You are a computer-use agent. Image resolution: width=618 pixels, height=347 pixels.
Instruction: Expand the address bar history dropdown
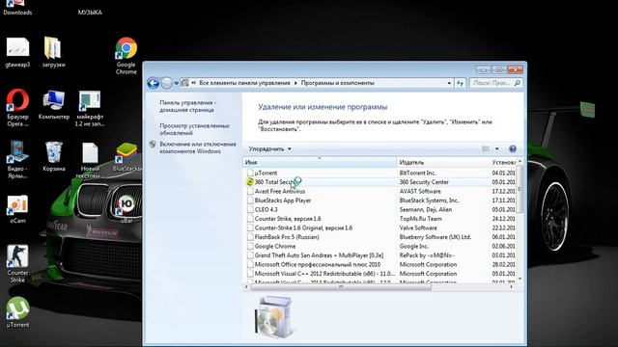point(449,83)
